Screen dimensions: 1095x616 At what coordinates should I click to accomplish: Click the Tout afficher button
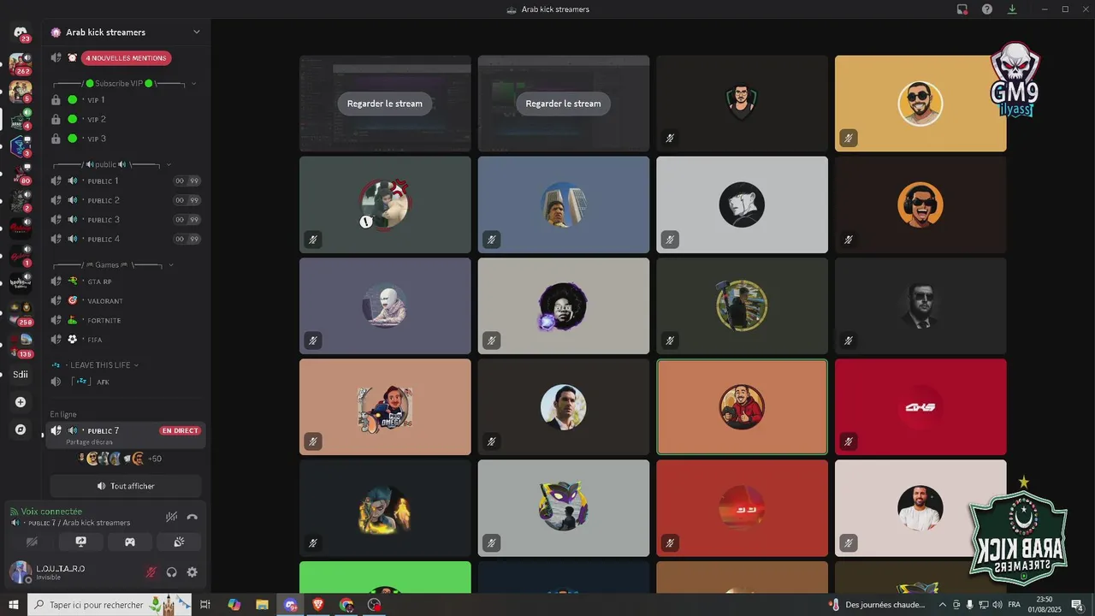click(x=126, y=486)
